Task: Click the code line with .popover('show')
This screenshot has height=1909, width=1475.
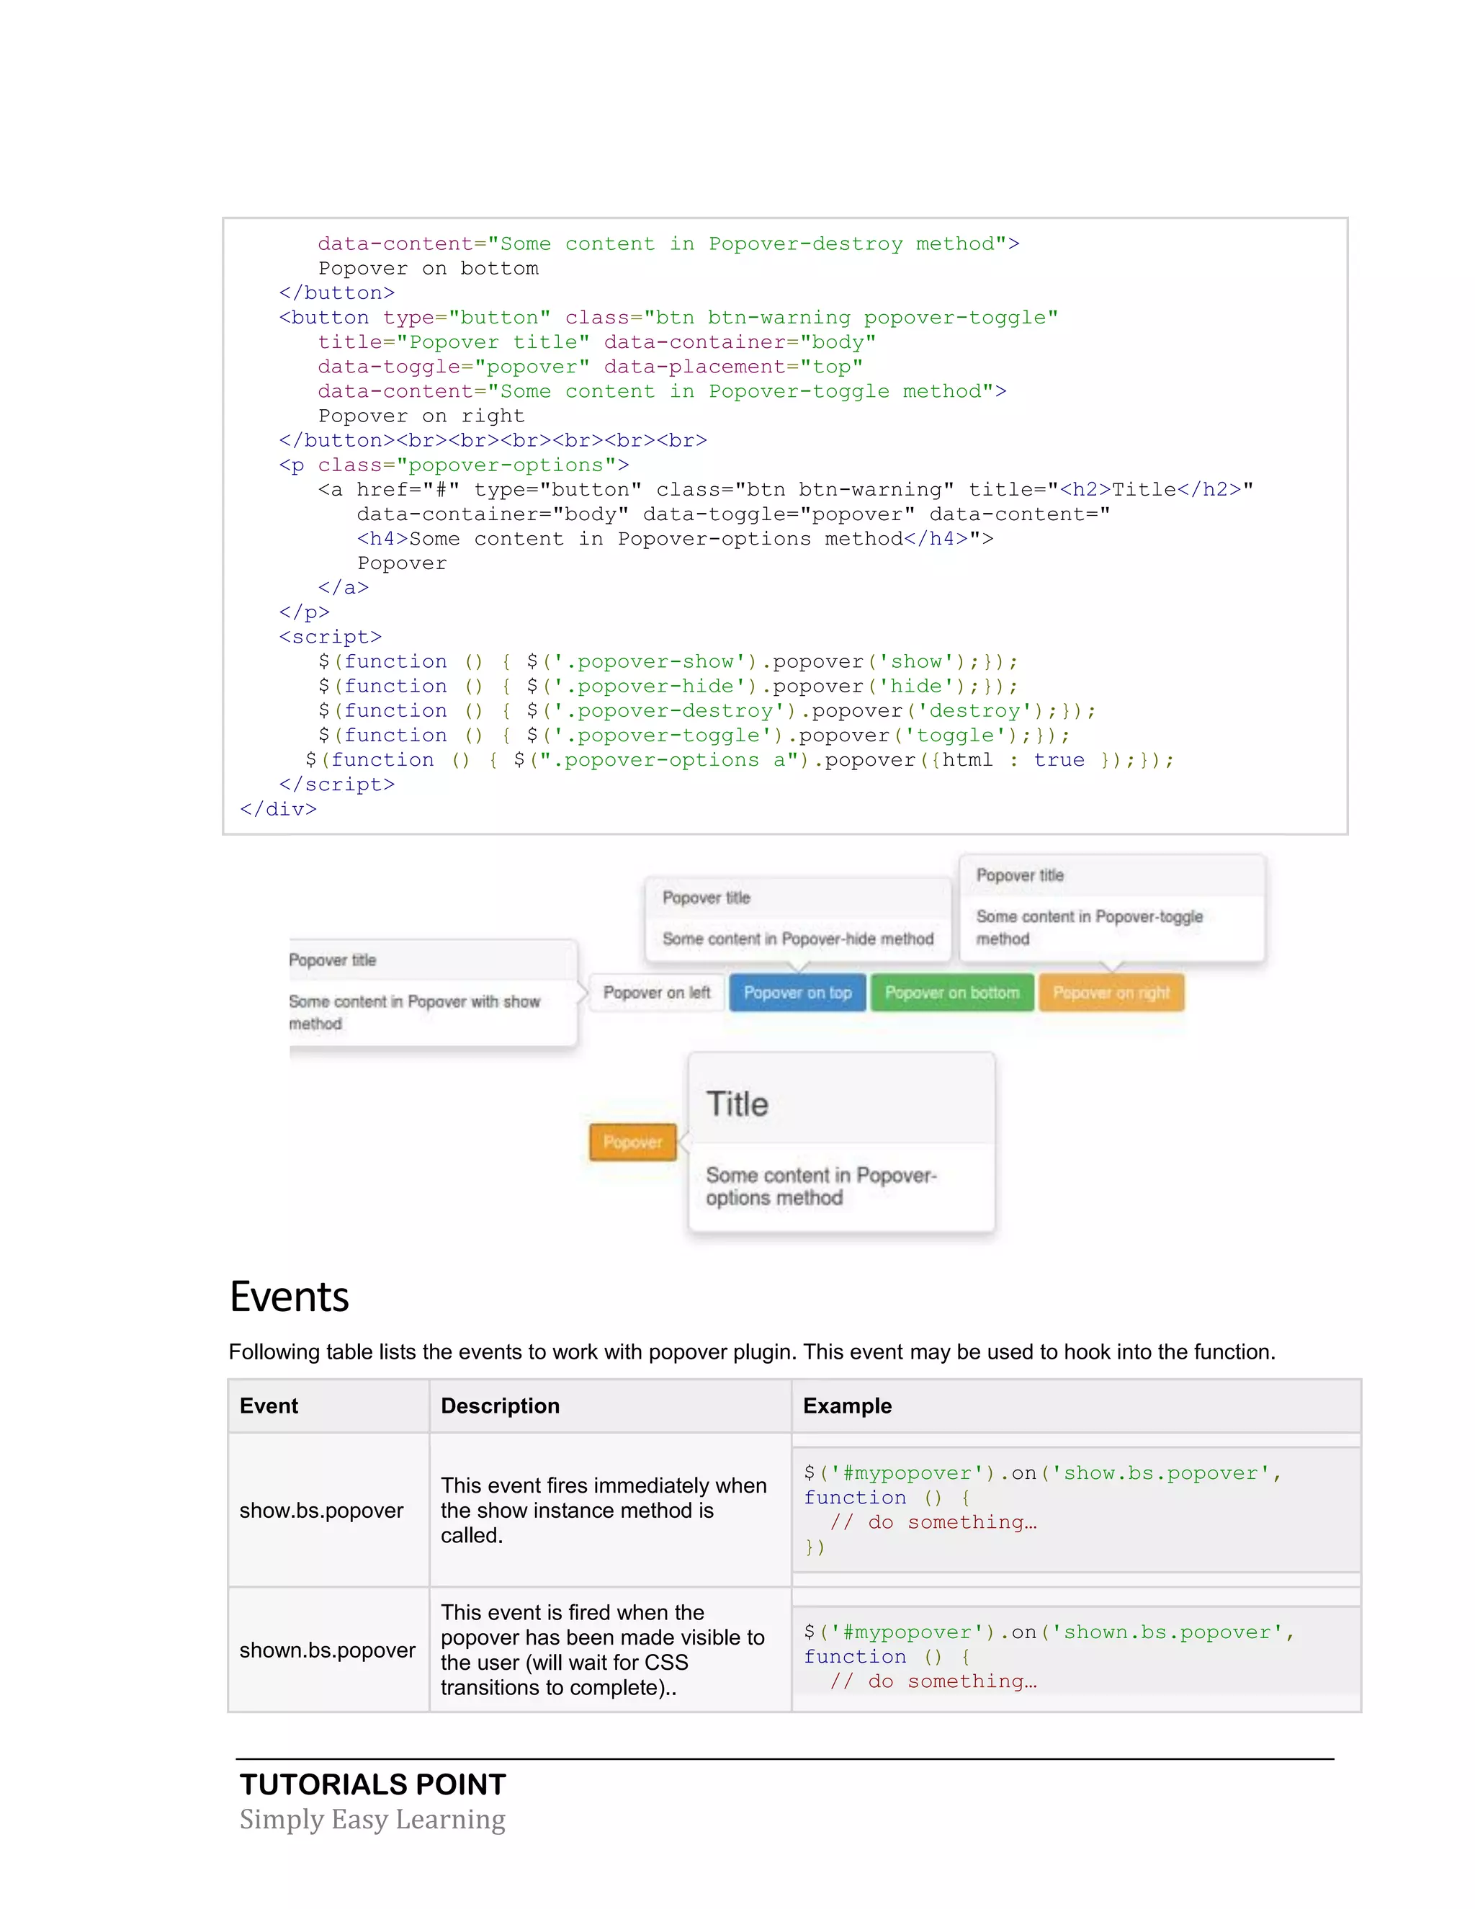Action: 668,662
